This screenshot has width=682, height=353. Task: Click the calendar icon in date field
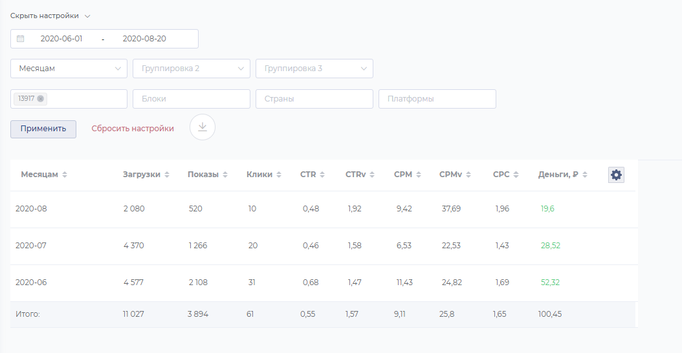click(x=21, y=39)
